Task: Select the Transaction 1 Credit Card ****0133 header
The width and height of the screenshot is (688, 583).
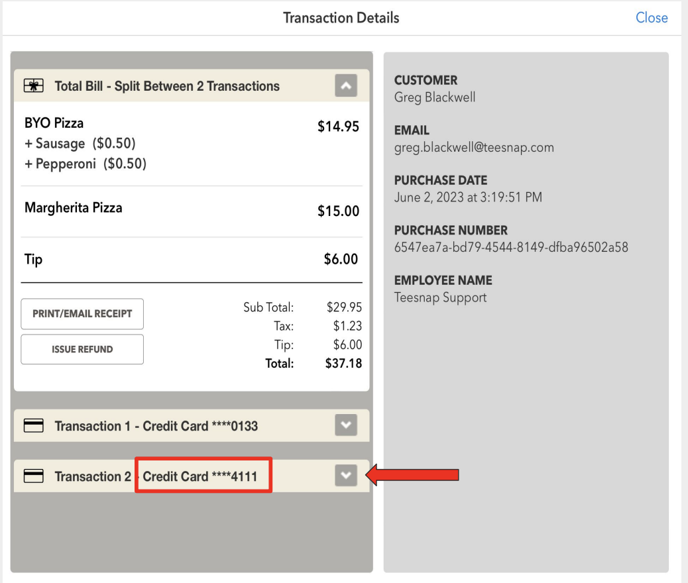Action: [x=156, y=426]
